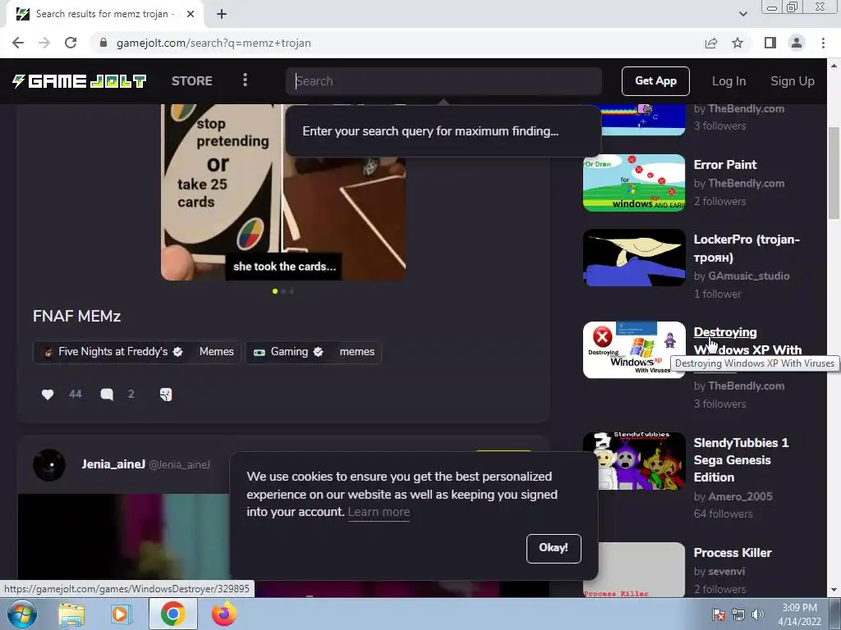The width and height of the screenshot is (841, 630).
Task: Open a new browser tab
Action: click(222, 14)
